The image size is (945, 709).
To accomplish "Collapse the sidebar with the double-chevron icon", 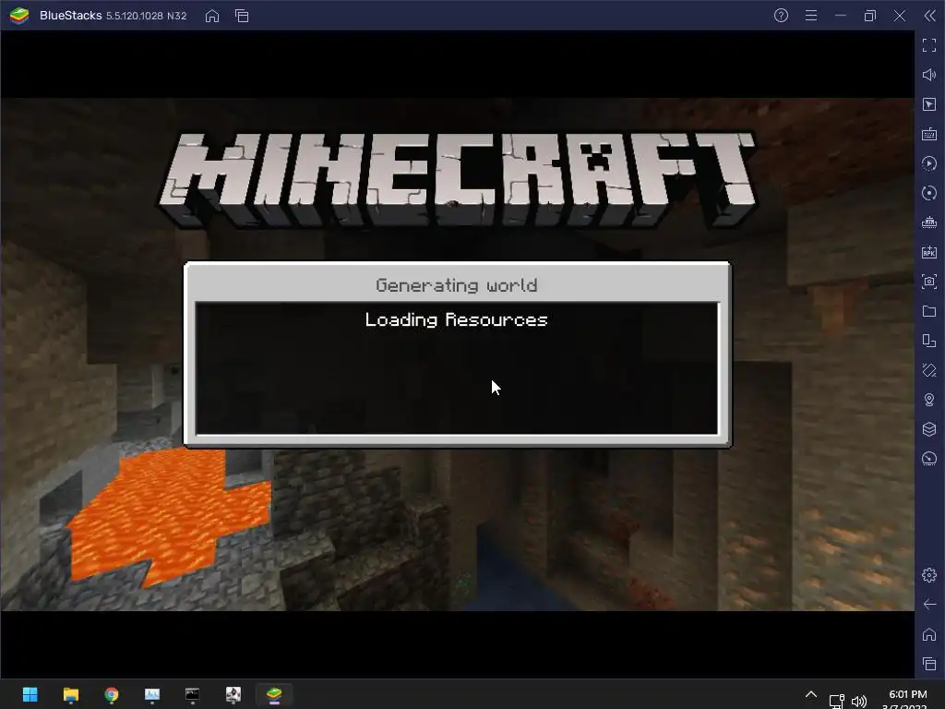I will tap(930, 16).
